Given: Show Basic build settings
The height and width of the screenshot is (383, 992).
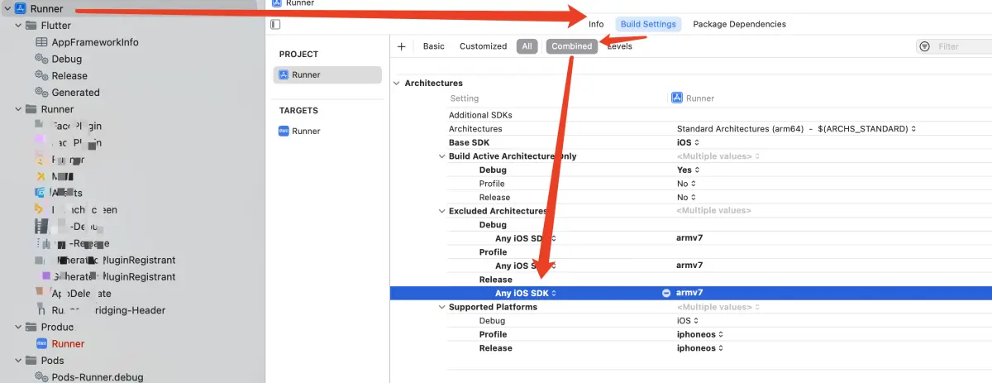Looking at the screenshot, I should (434, 46).
